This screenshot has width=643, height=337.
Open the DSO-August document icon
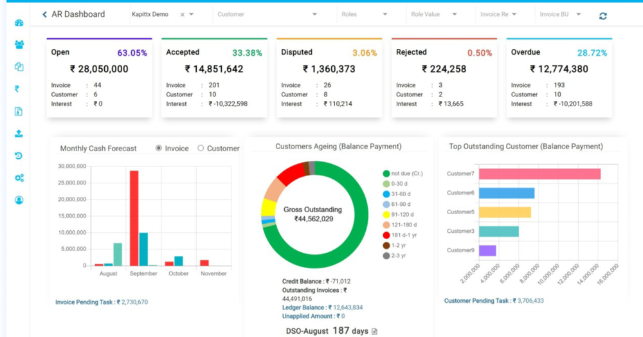click(374, 331)
